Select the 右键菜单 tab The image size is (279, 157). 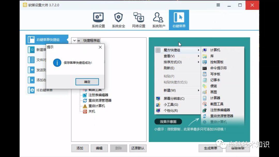(179, 20)
